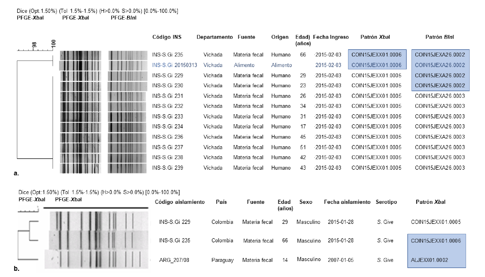Screen dimensions: 485x277
Task: Click the date 2007-01-05 in panel b
Action: [x=340, y=260]
